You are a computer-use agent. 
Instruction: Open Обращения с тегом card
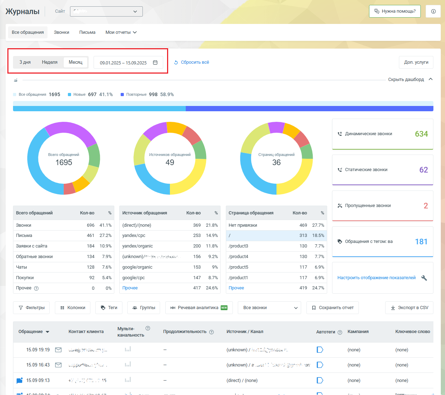pyautogui.click(x=383, y=242)
